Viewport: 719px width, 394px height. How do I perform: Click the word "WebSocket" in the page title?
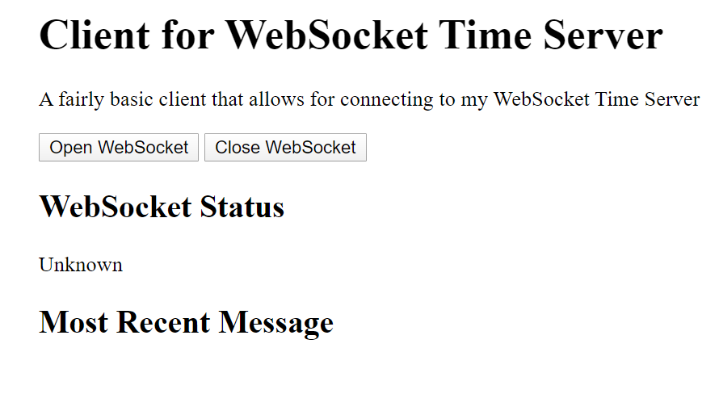(x=326, y=36)
